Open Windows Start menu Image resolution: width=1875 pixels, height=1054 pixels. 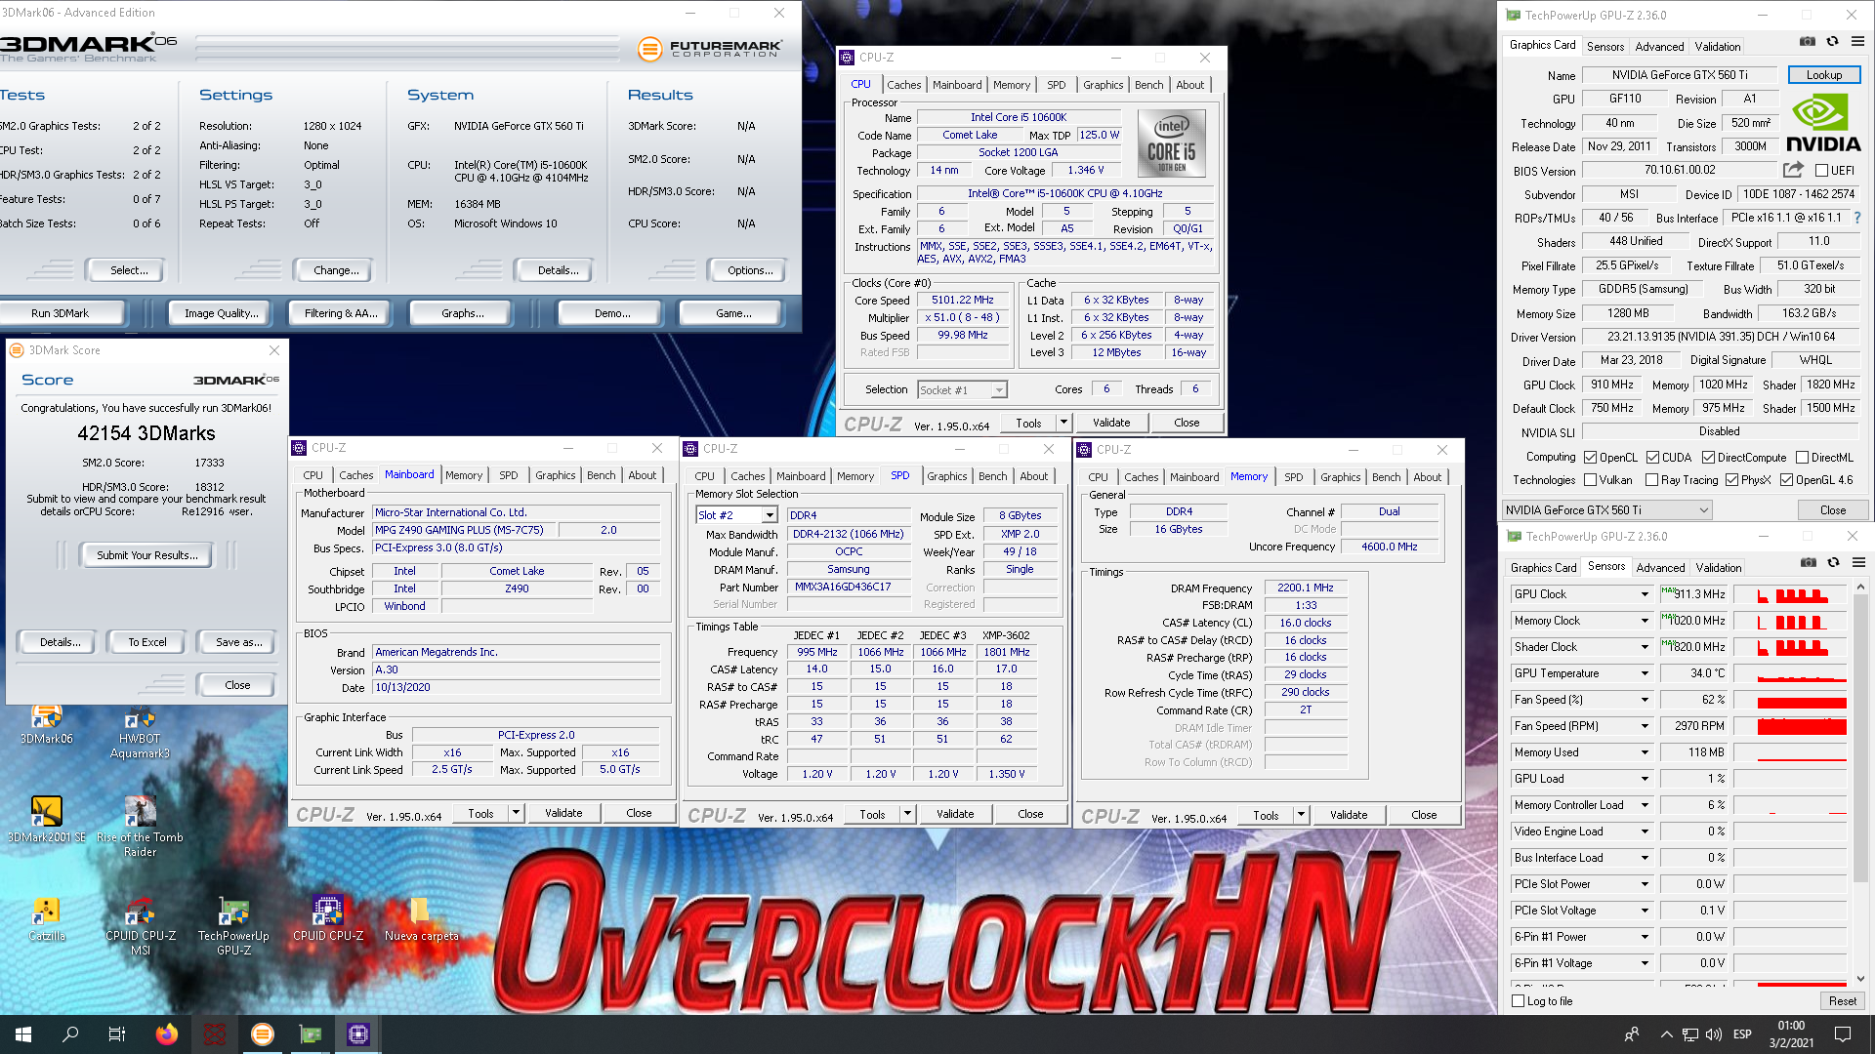point(23,1034)
